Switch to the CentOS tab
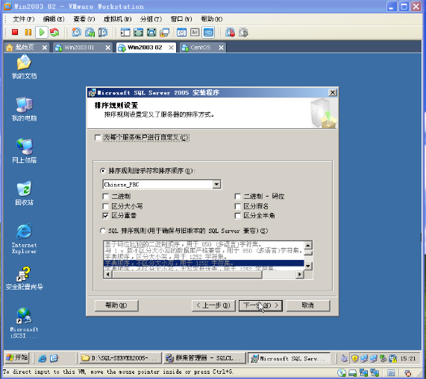426x379 pixels. [200, 48]
